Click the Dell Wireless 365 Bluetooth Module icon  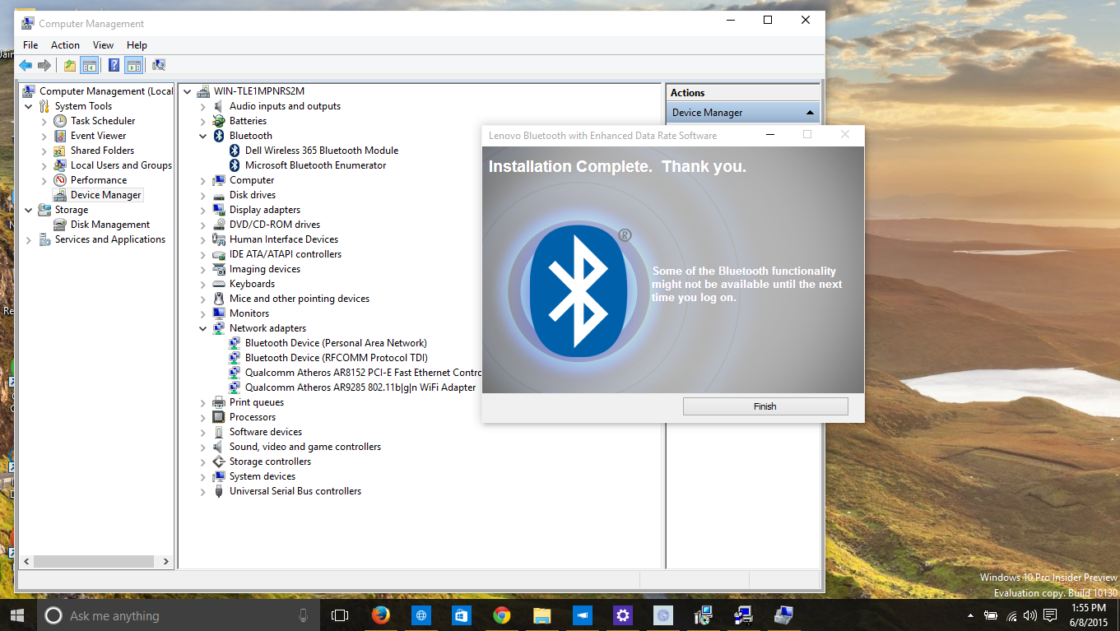pos(235,151)
